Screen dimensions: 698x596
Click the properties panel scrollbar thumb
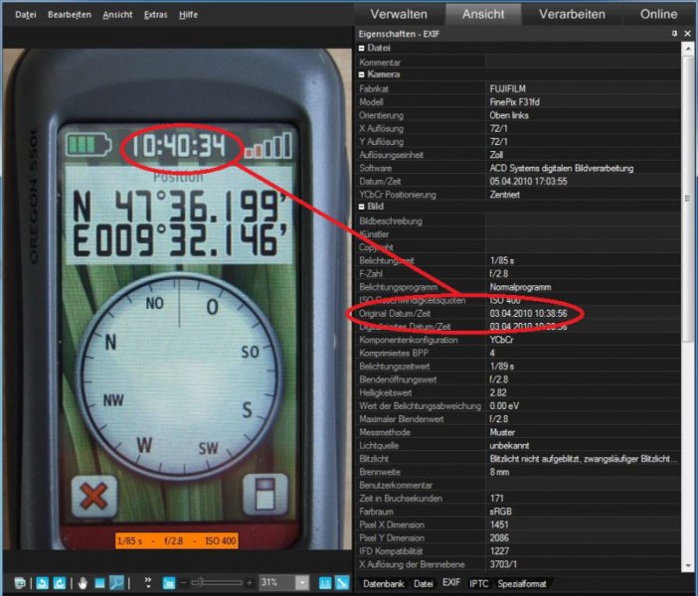point(688,198)
